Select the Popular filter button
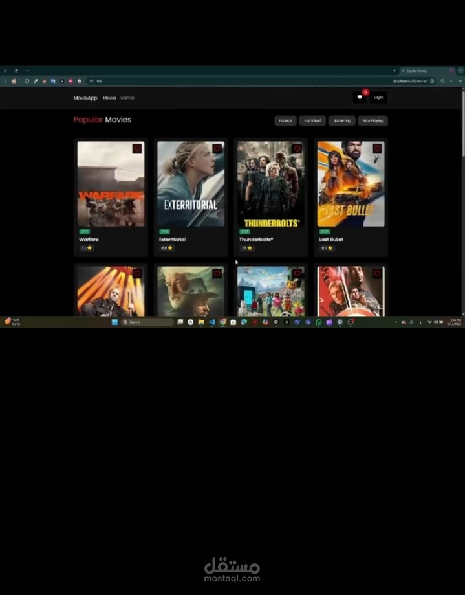The image size is (465, 595). pyautogui.click(x=285, y=120)
